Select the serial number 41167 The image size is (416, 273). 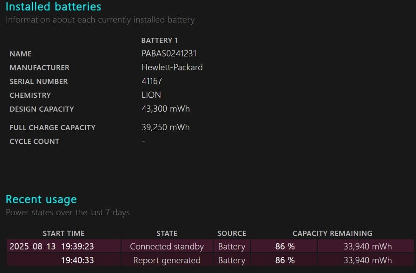(152, 81)
